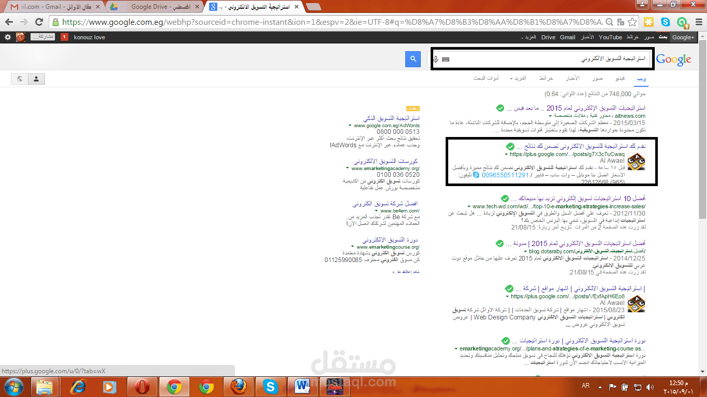Select the خرائط search filter tab

(547, 78)
